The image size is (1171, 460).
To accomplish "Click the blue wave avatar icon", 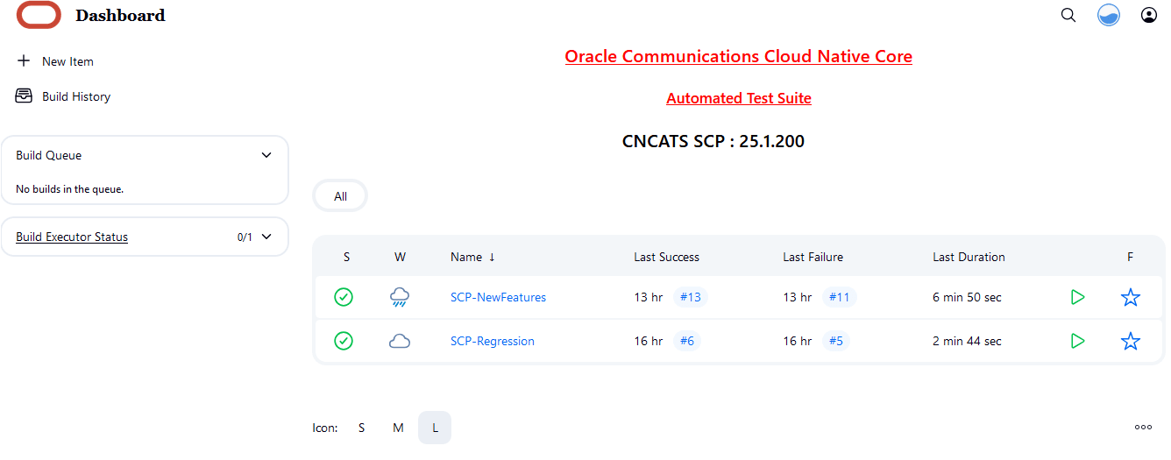I will pyautogui.click(x=1109, y=15).
